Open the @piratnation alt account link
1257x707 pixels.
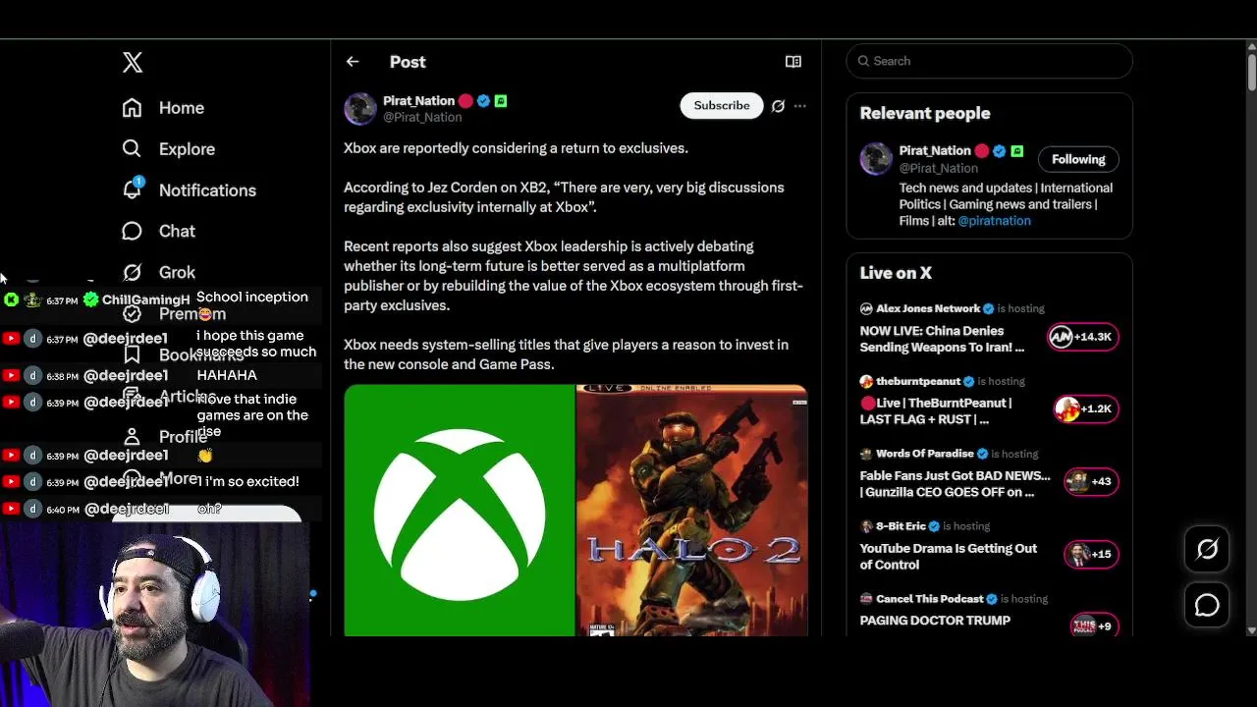(x=994, y=221)
